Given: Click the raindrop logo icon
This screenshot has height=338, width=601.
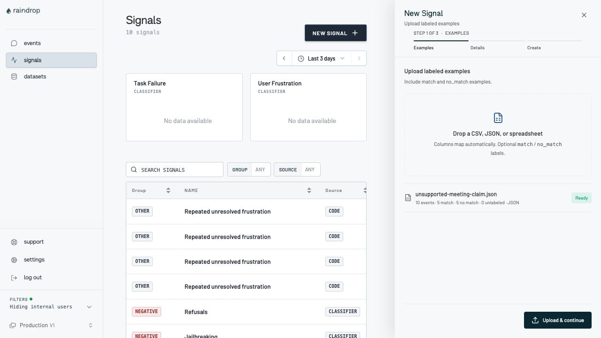Looking at the screenshot, I should [x=8, y=11].
